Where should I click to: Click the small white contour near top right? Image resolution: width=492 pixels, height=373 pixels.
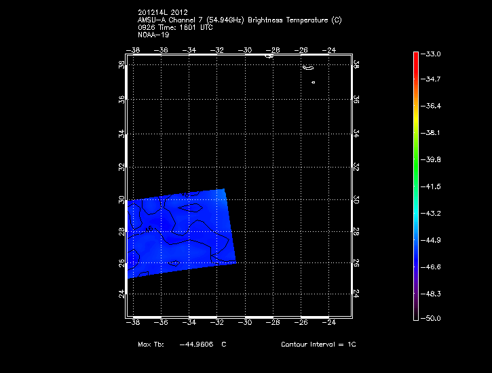(x=307, y=68)
